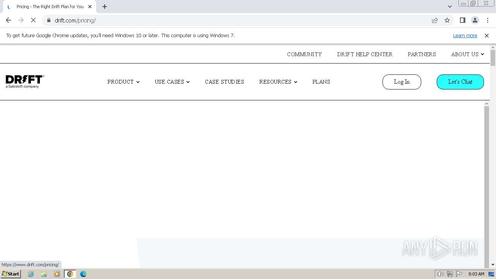Open the Partners page
The width and height of the screenshot is (496, 279).
pos(422,54)
